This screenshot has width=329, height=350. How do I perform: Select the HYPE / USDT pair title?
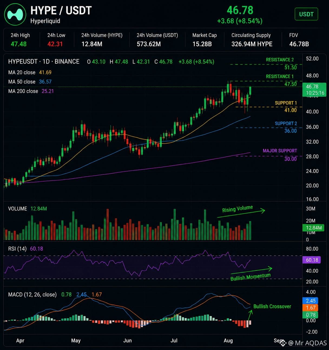click(x=61, y=11)
